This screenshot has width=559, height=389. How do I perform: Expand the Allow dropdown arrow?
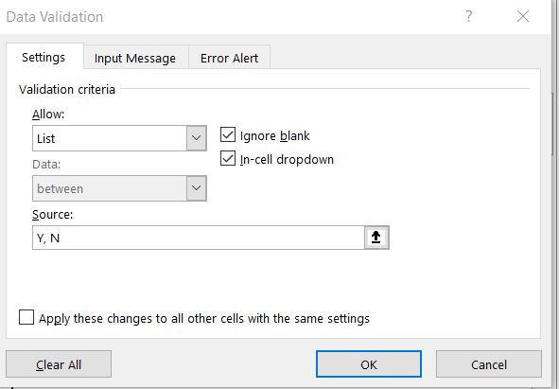197,138
